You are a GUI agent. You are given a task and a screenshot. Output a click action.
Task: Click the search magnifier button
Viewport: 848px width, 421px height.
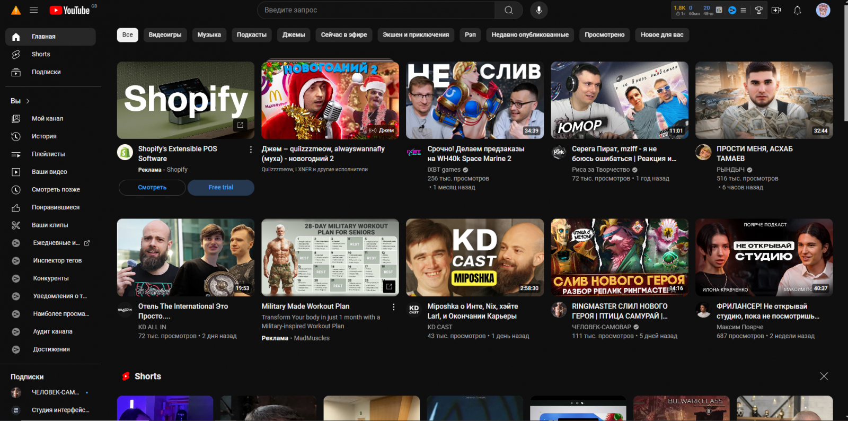click(x=508, y=10)
